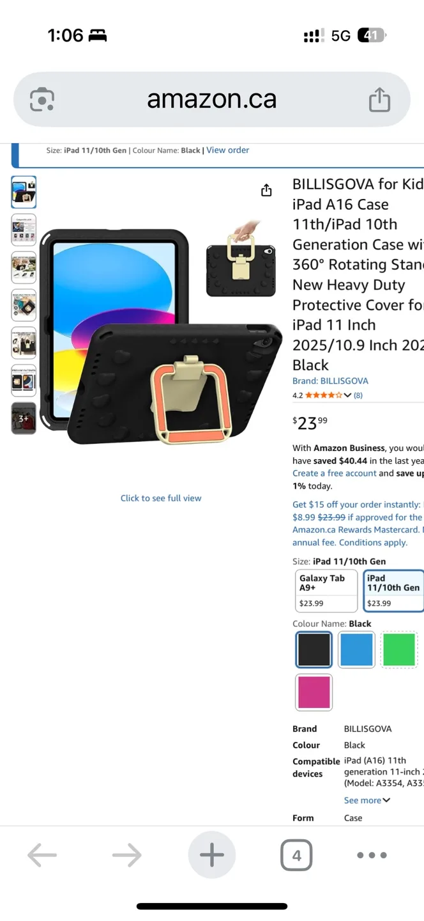424x921 pixels.
Task: Expand the star rating dropdown chevron
Action: [x=347, y=395]
